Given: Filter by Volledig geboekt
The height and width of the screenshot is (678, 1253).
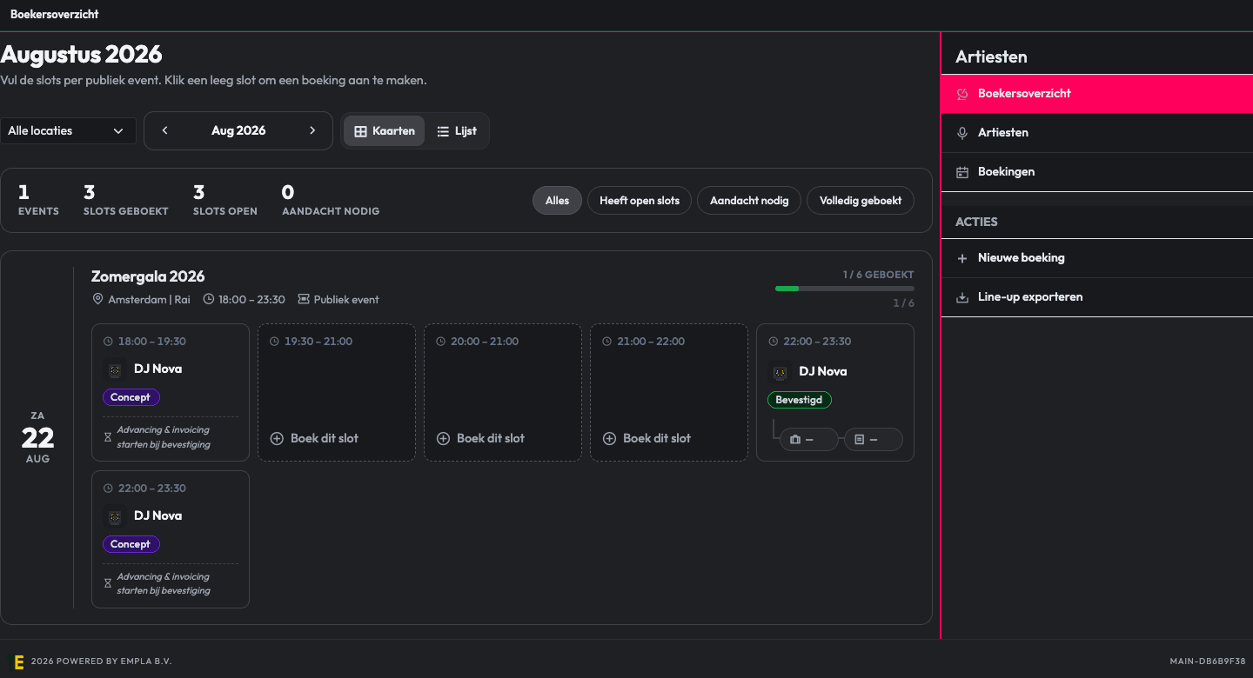Looking at the screenshot, I should pyautogui.click(x=861, y=201).
